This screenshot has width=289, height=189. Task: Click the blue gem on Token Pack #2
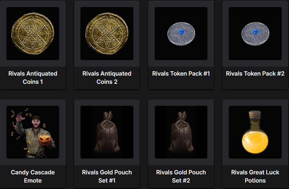click(255, 32)
